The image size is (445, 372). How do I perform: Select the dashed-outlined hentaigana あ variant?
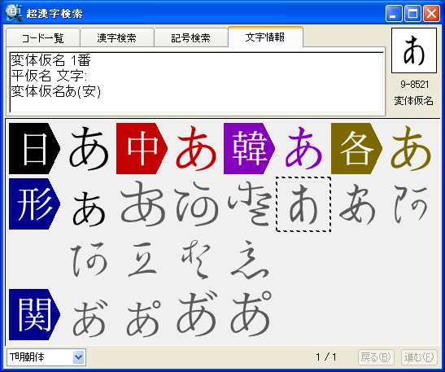click(x=303, y=204)
